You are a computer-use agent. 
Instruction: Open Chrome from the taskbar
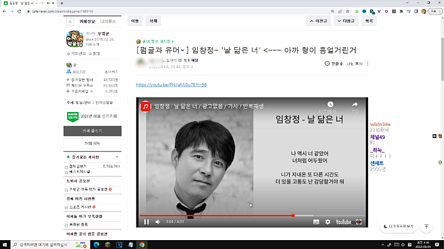click(142, 245)
